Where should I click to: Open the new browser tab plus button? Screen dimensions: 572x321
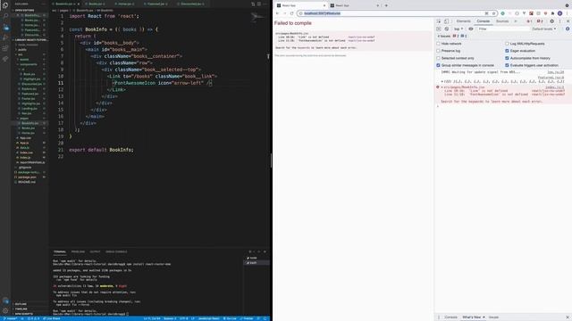[x=386, y=5]
